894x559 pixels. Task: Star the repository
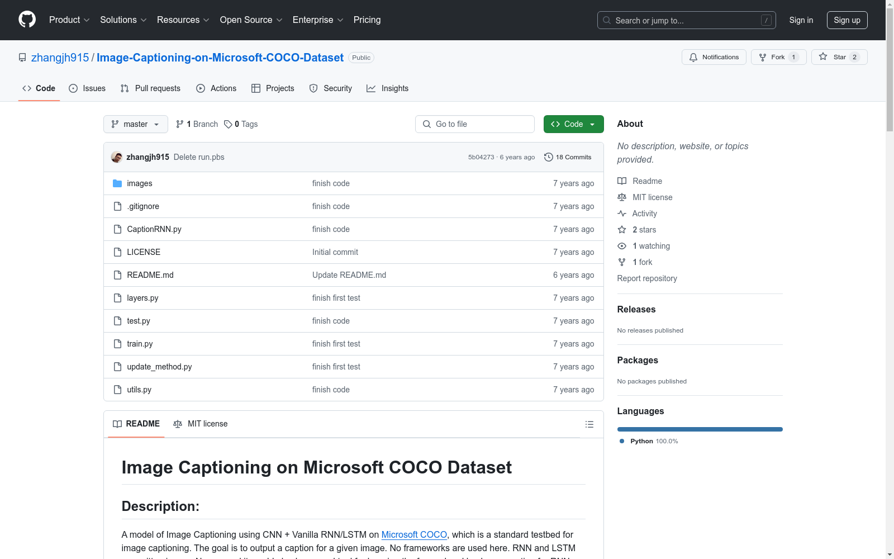(x=839, y=57)
